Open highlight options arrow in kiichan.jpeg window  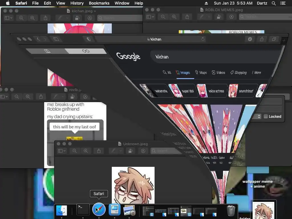tap(67, 18)
